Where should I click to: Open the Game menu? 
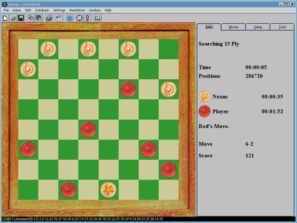tap(17, 10)
